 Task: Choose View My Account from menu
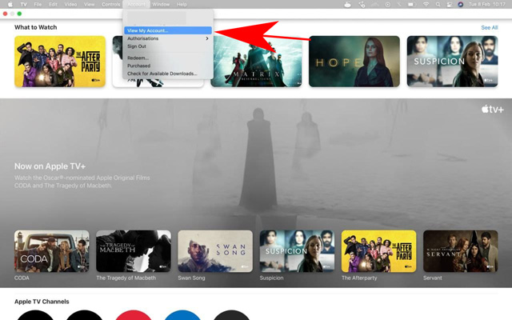(x=168, y=30)
